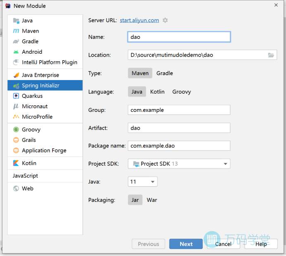The width and height of the screenshot is (286, 256).
Task: Open Server URL settings gear
Action: click(x=165, y=20)
